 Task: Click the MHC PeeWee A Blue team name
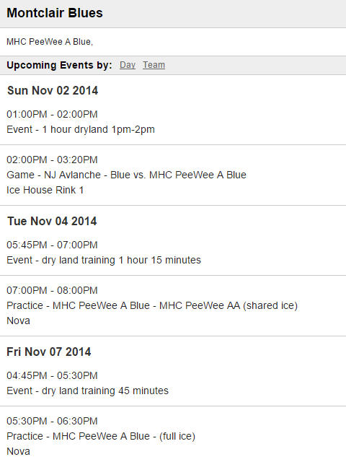pos(50,42)
